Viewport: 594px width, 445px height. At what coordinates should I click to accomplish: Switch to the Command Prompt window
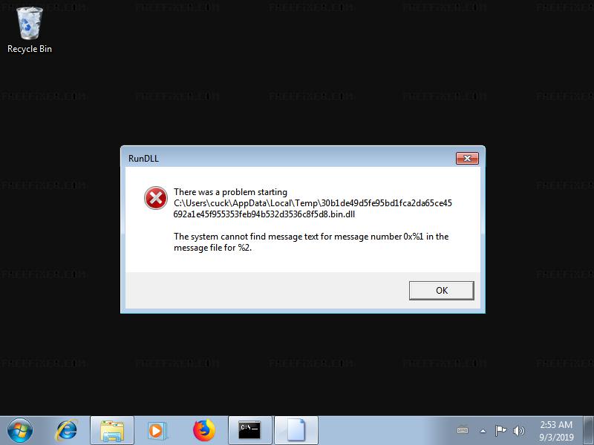click(x=250, y=431)
